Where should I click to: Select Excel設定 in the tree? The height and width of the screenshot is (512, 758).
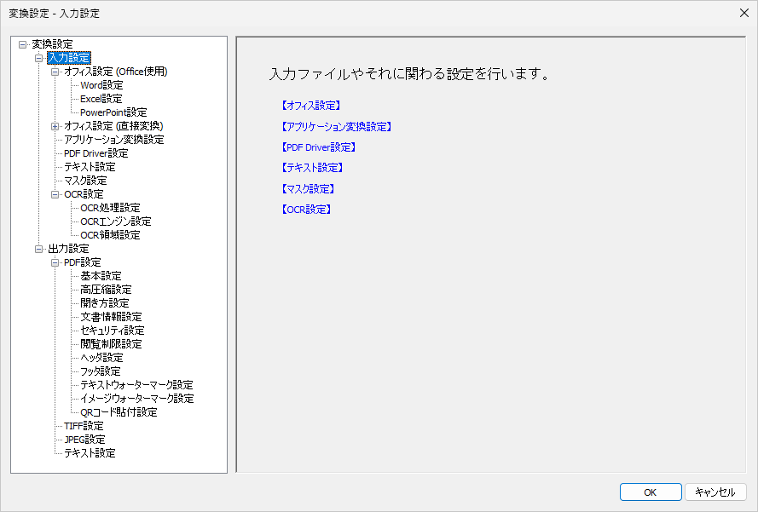[101, 99]
